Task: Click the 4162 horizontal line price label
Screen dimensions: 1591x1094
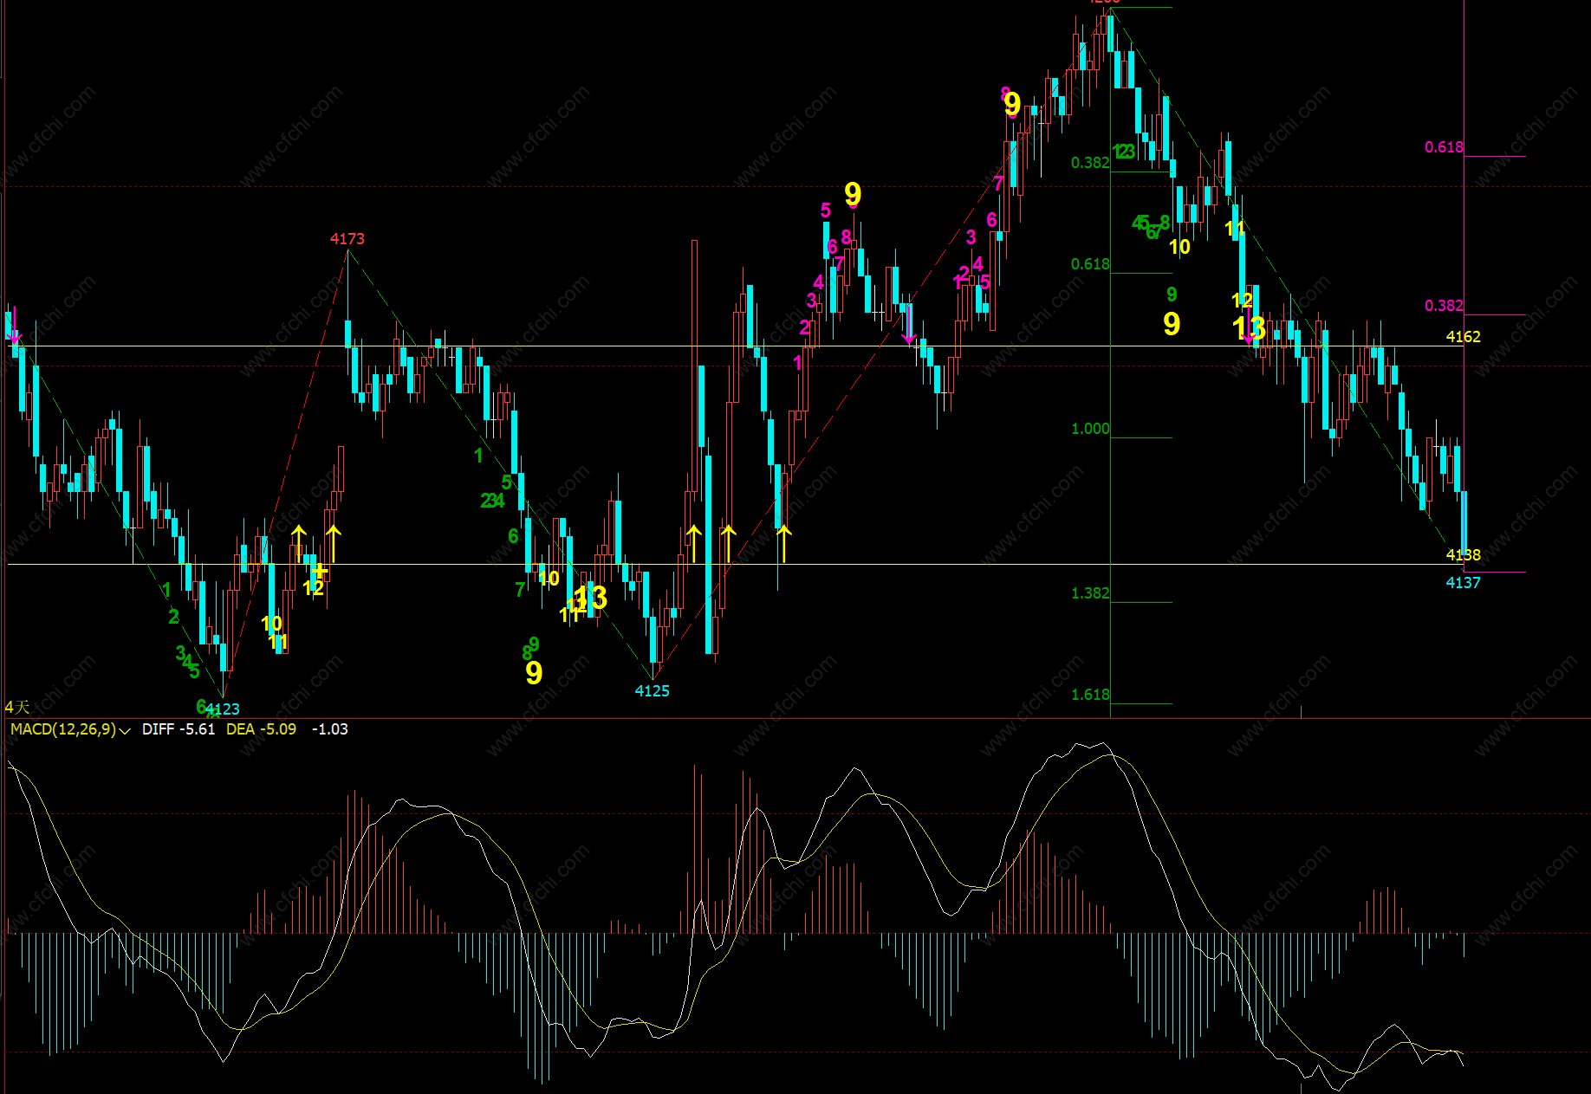Action: coord(1463,337)
